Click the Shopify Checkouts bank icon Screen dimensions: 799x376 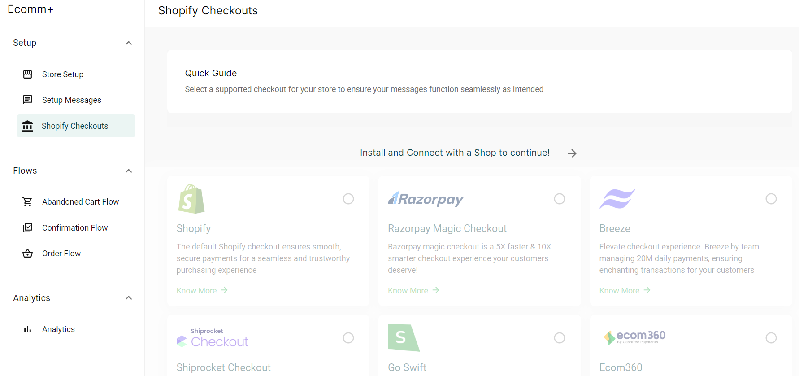[x=27, y=126]
